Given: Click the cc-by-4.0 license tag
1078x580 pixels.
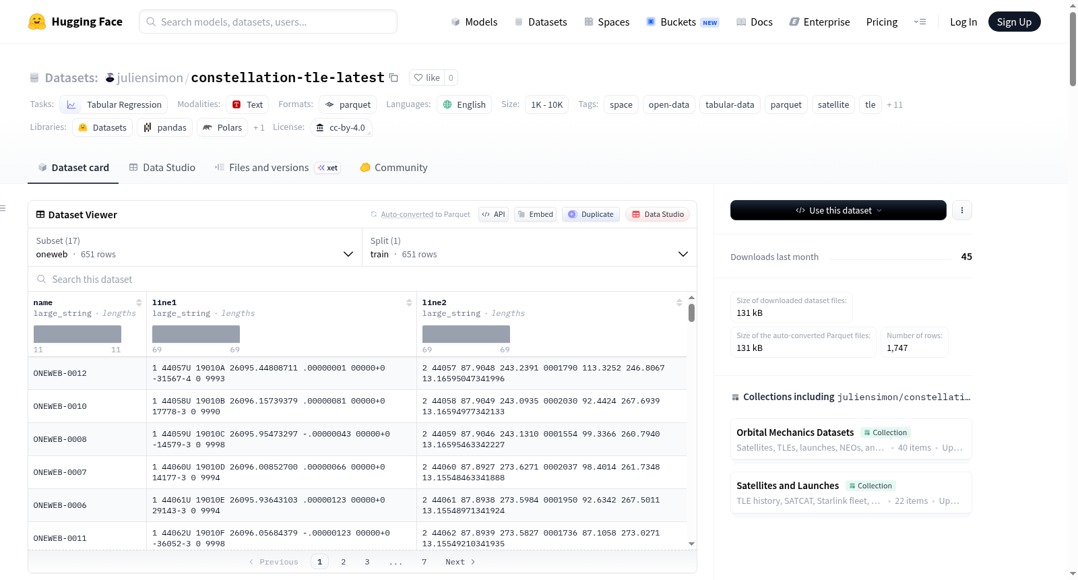Looking at the screenshot, I should pyautogui.click(x=341, y=127).
